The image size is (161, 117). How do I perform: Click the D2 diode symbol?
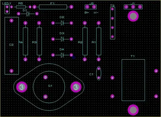[62, 23]
